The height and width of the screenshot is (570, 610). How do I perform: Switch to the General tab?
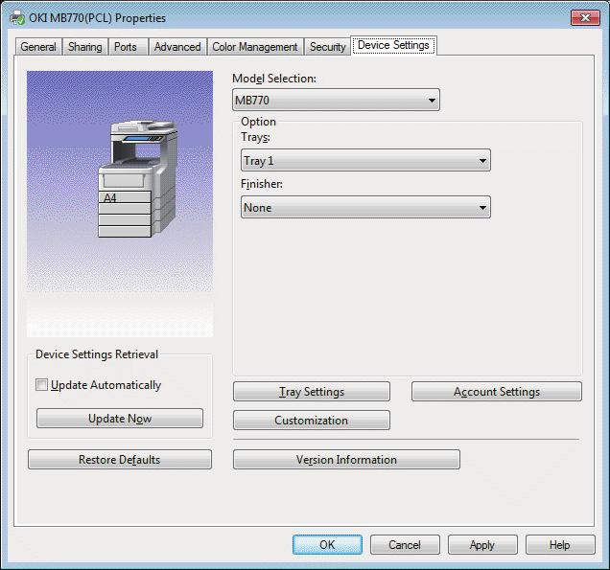[38, 47]
